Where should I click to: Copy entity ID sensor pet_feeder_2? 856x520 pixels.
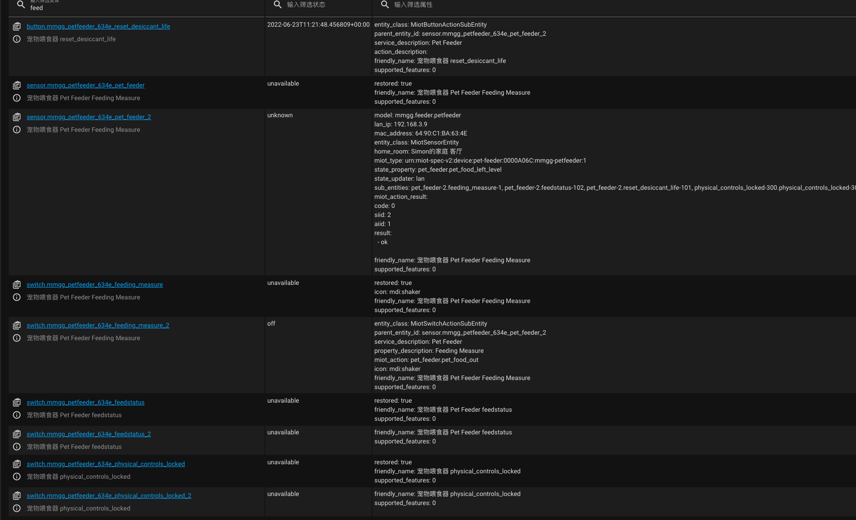pyautogui.click(x=17, y=117)
